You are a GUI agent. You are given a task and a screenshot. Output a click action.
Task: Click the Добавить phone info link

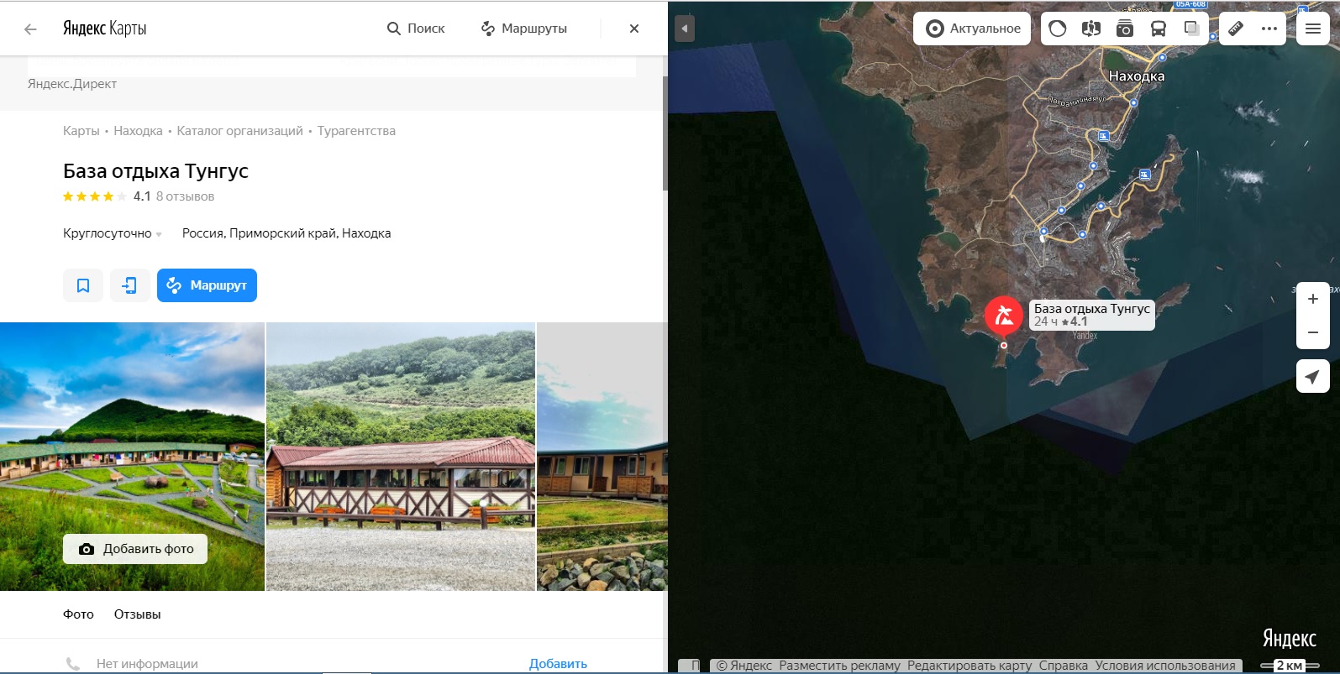pos(558,664)
